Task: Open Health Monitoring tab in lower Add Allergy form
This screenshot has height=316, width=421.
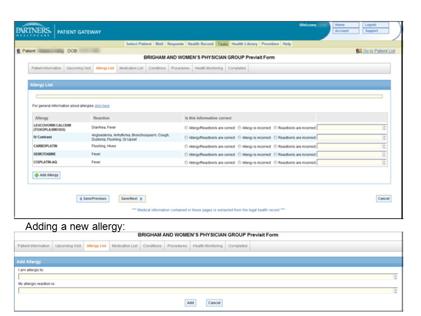Action: click(208, 246)
